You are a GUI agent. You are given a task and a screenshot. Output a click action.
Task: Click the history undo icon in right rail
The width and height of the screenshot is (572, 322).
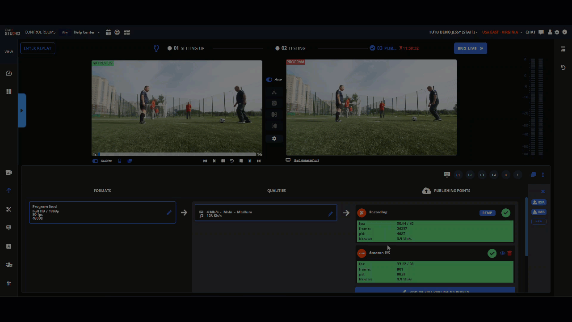pyautogui.click(x=563, y=68)
